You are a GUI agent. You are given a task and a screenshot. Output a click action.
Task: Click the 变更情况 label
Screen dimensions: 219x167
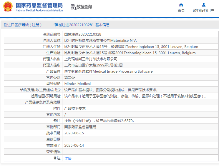point(53,152)
